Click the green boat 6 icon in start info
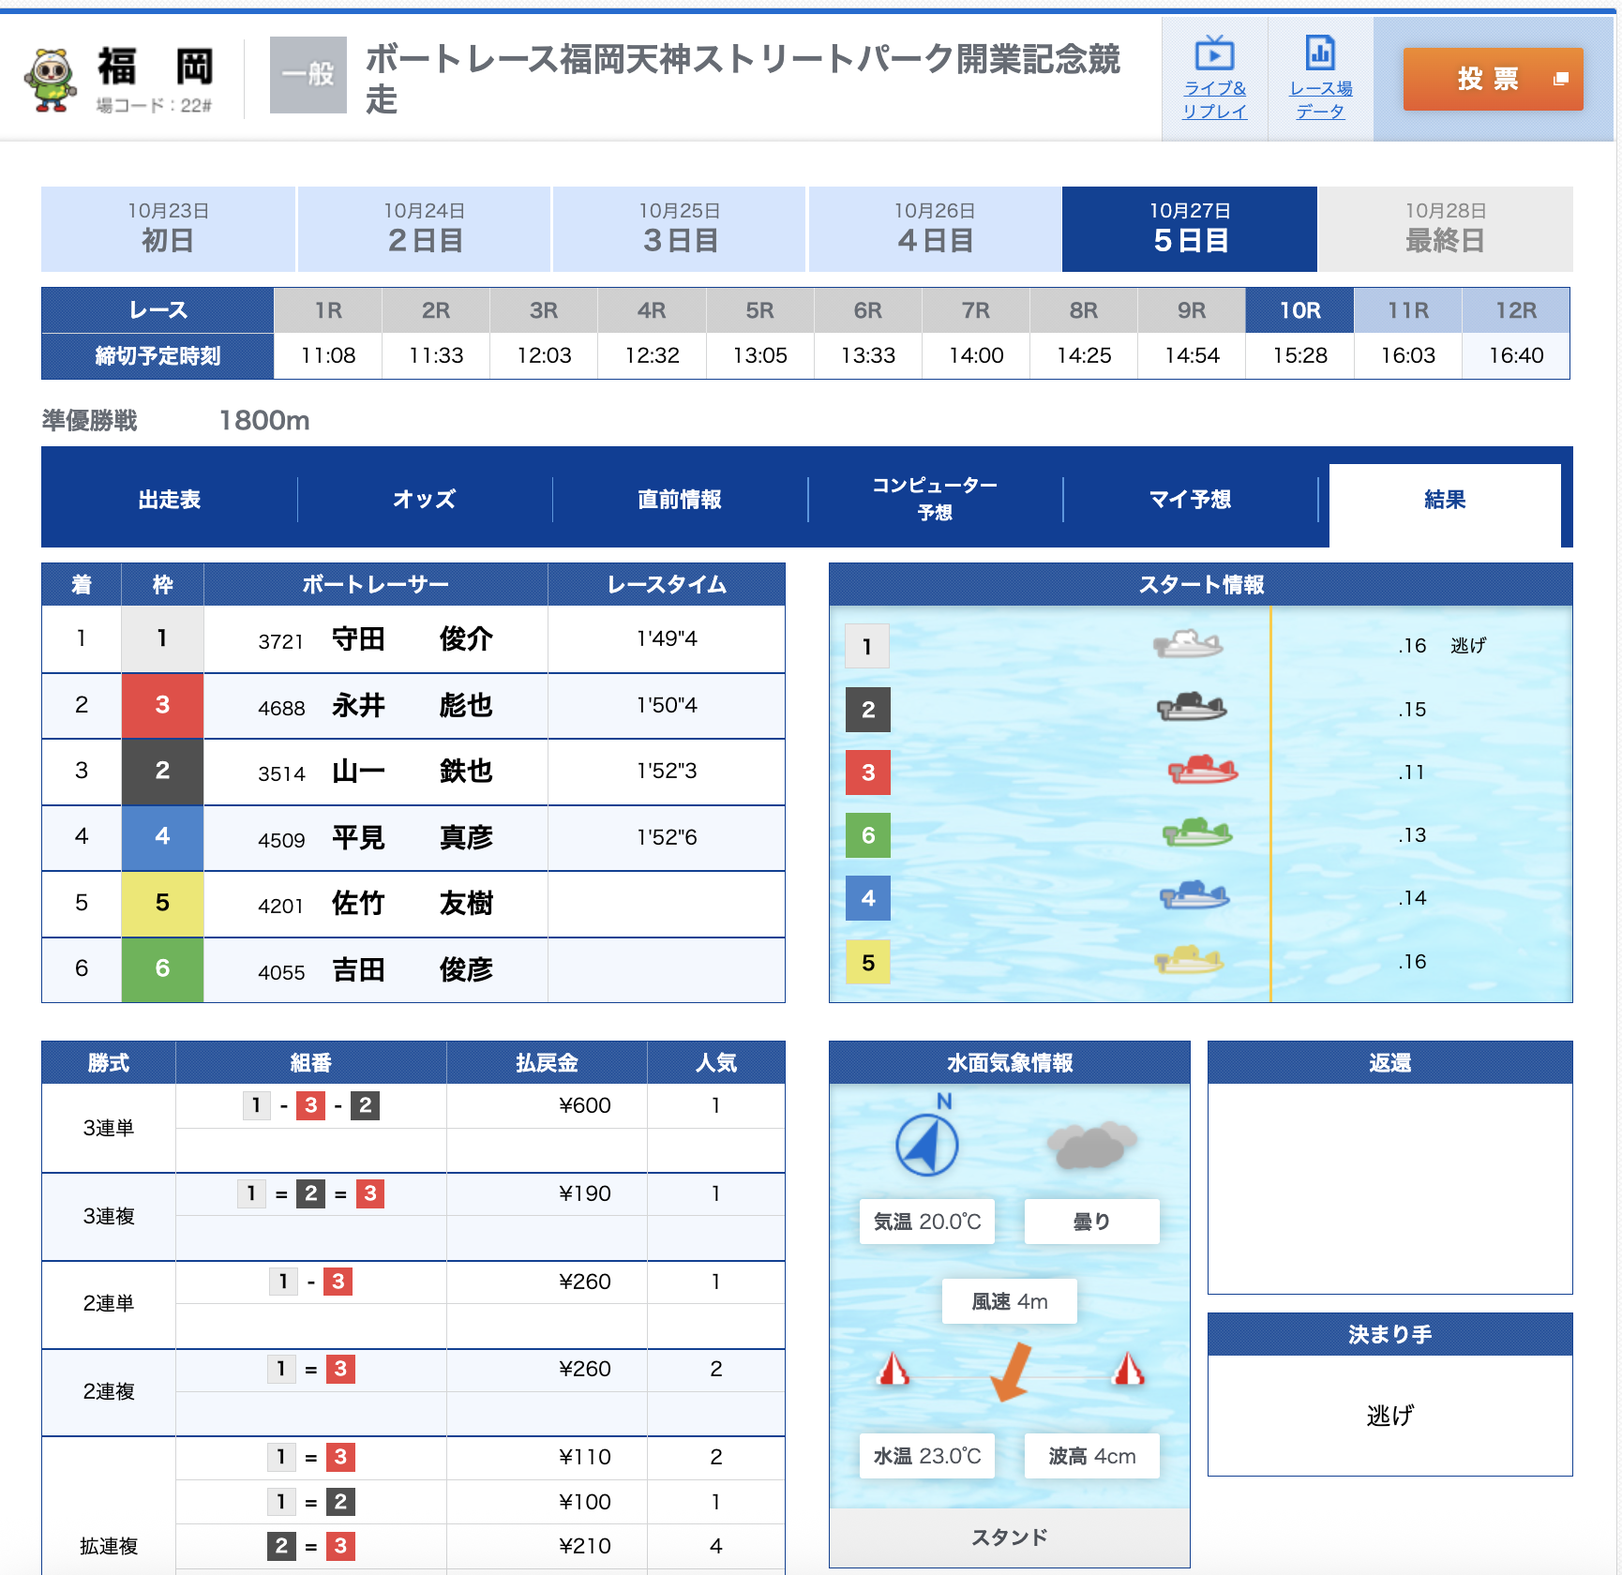 click(1197, 832)
